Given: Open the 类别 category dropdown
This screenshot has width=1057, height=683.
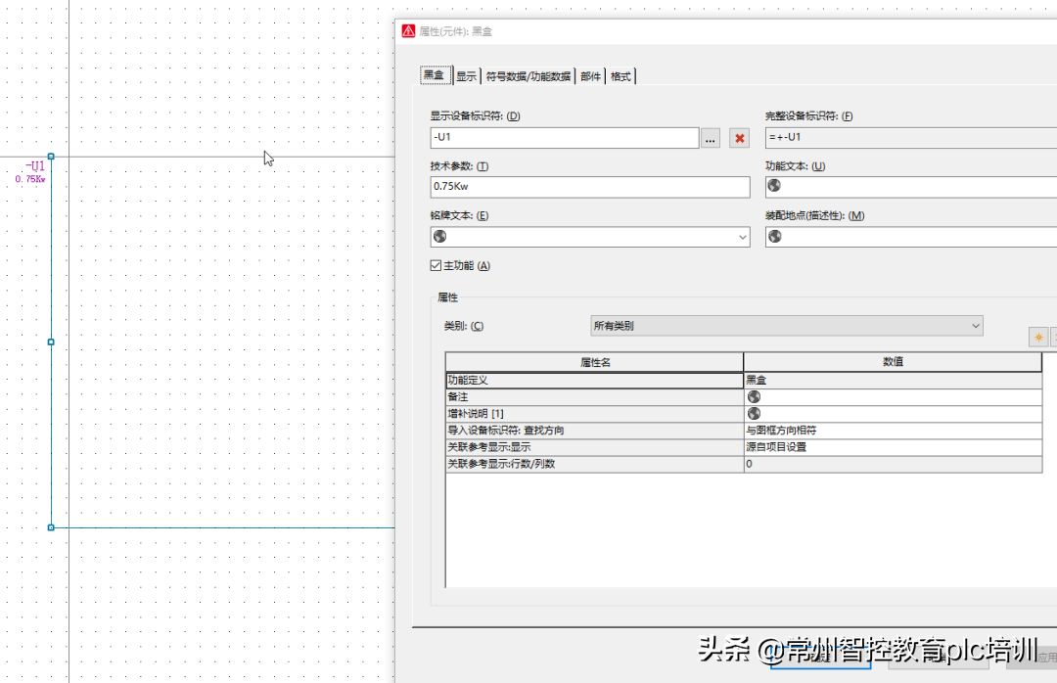Looking at the screenshot, I should (786, 326).
